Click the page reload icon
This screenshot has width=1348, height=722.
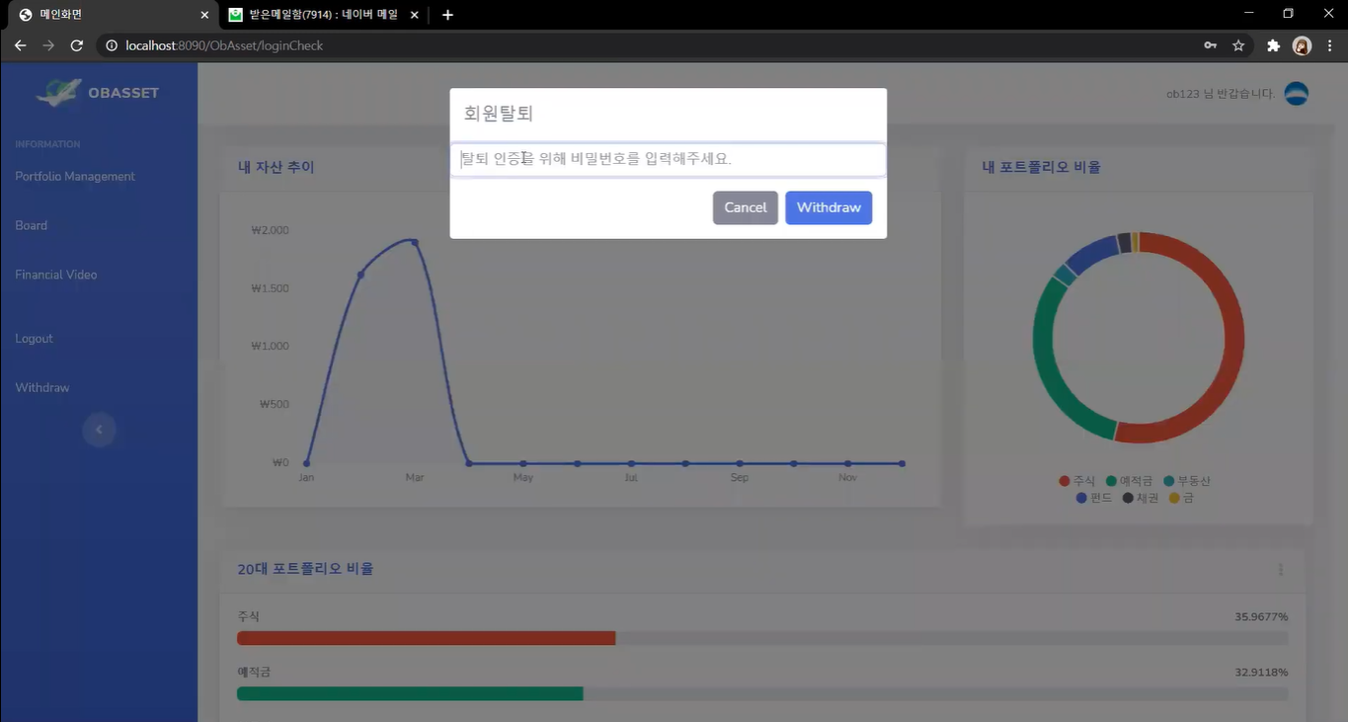tap(77, 44)
